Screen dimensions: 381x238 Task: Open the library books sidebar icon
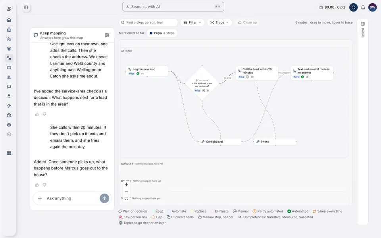9,77
